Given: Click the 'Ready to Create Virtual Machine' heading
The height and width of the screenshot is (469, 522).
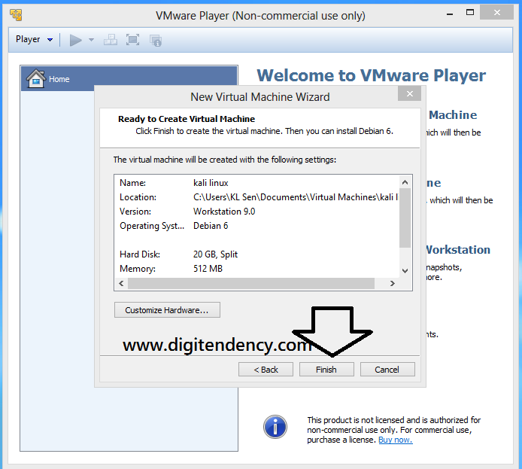Looking at the screenshot, I should coord(187,119).
